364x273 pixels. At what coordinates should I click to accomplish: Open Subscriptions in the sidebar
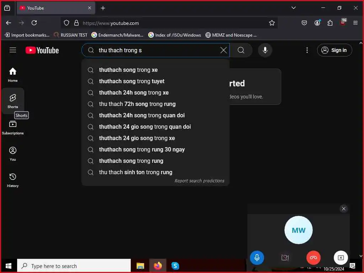click(13, 128)
